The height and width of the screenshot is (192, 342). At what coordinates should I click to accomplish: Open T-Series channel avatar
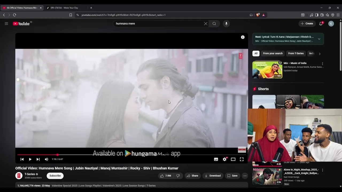pyautogui.click(x=19, y=176)
